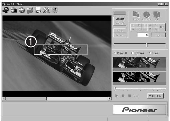Close the Link Kit window
The height and width of the screenshot is (121, 170).
point(166,4)
